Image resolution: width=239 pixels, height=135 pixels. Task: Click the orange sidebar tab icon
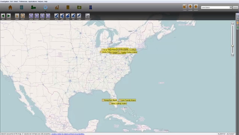click(238, 22)
